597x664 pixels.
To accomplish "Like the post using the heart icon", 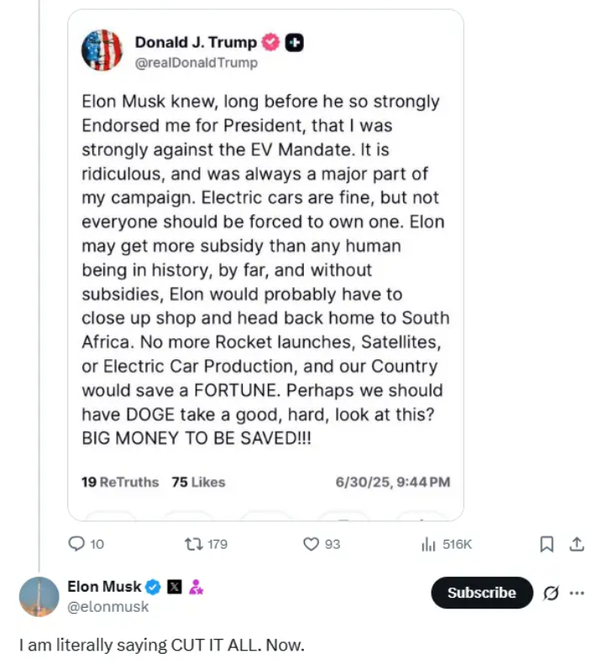I will pos(312,544).
